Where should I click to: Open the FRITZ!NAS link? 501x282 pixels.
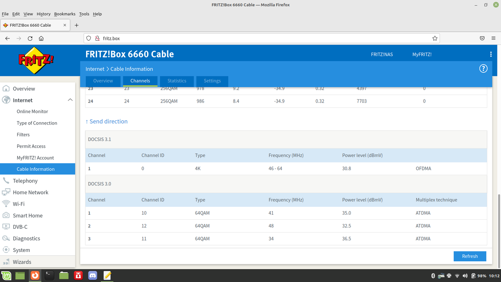coord(382,54)
